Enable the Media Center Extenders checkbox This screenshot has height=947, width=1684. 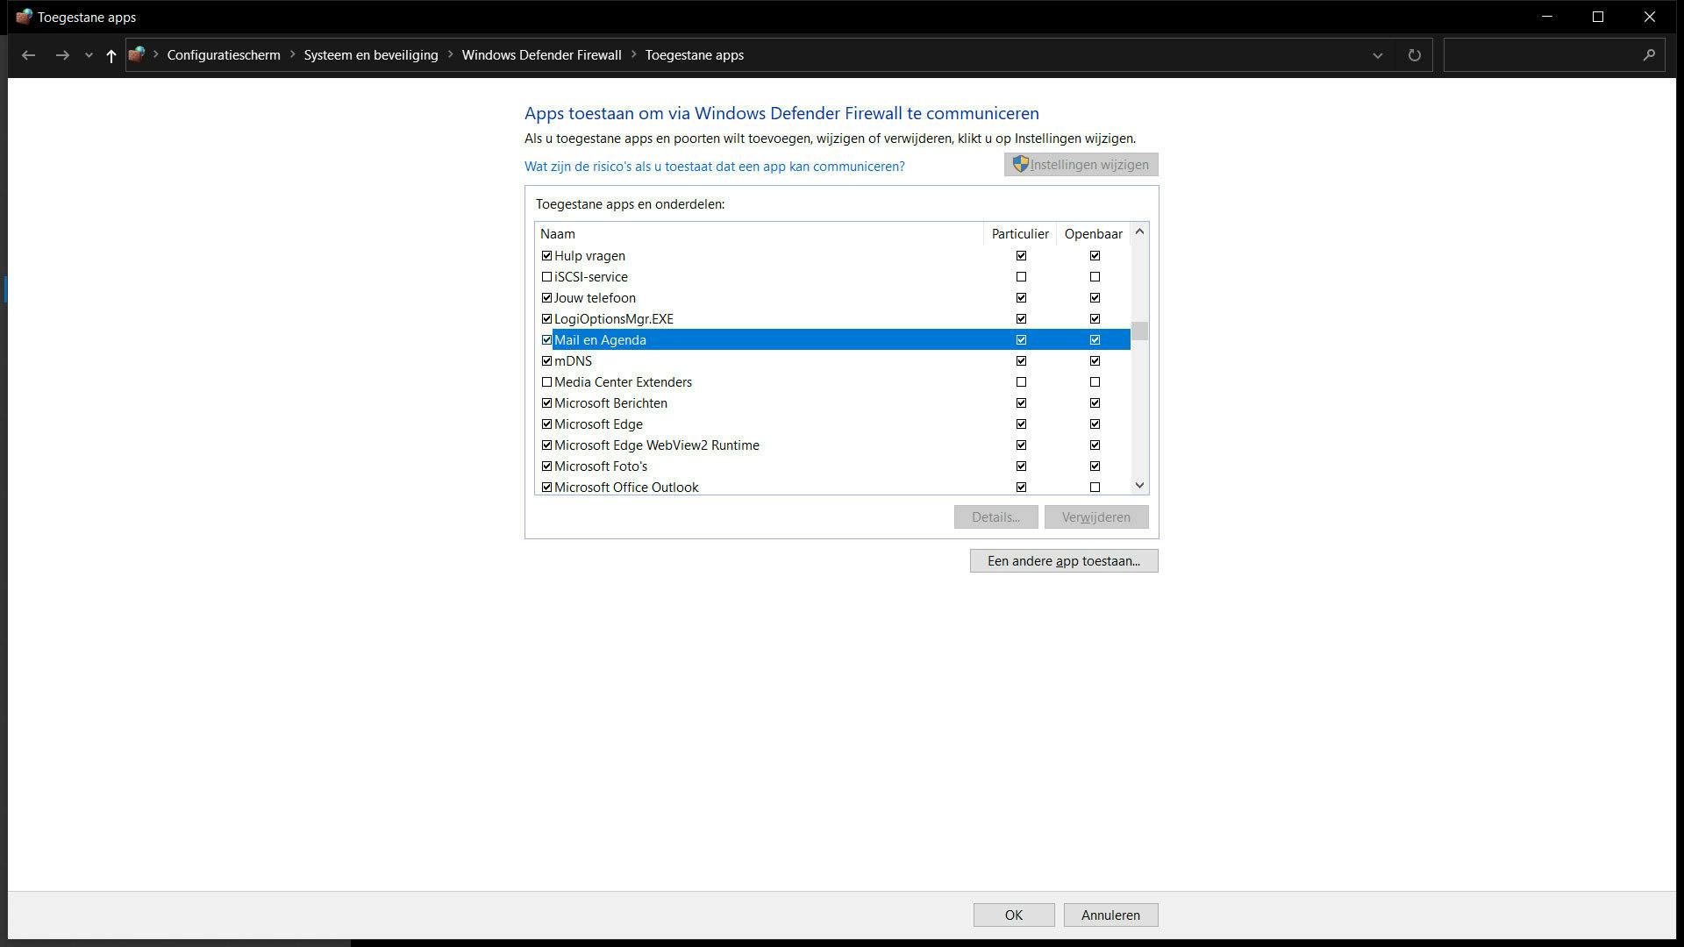pos(546,382)
